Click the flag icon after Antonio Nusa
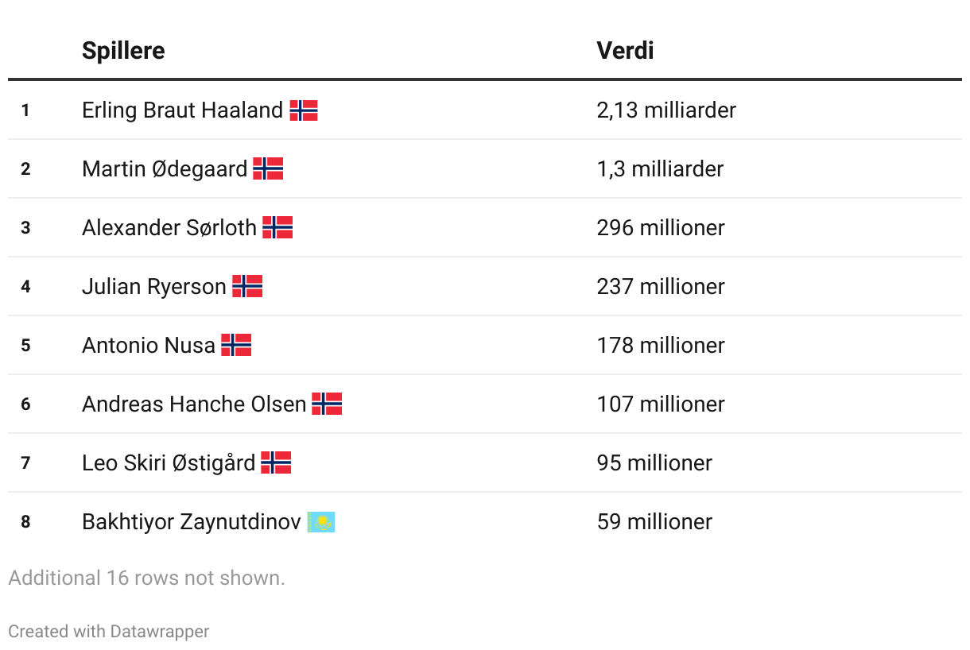970x650 pixels. tap(236, 346)
